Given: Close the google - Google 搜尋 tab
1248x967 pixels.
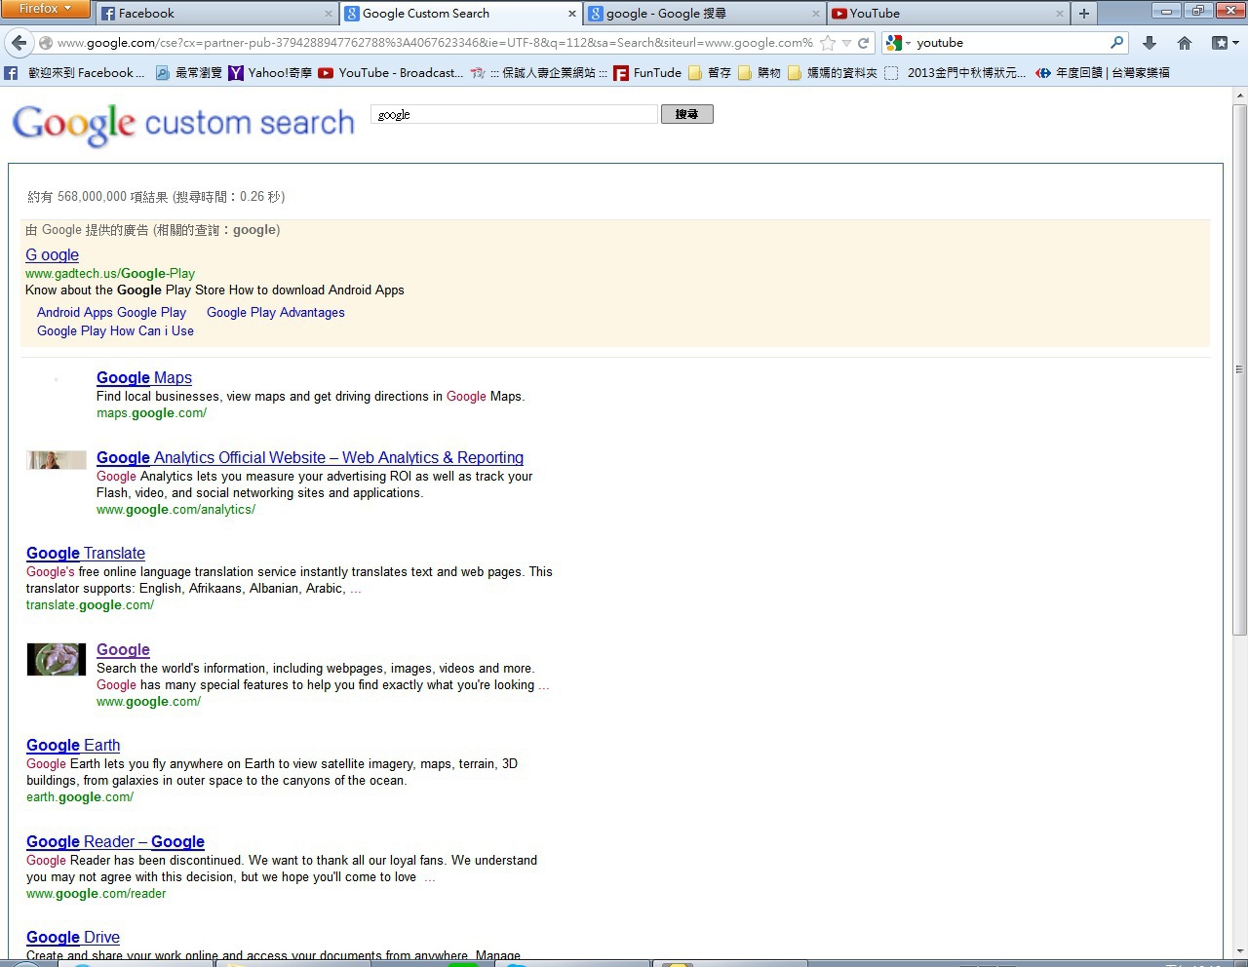Looking at the screenshot, I should click(816, 14).
